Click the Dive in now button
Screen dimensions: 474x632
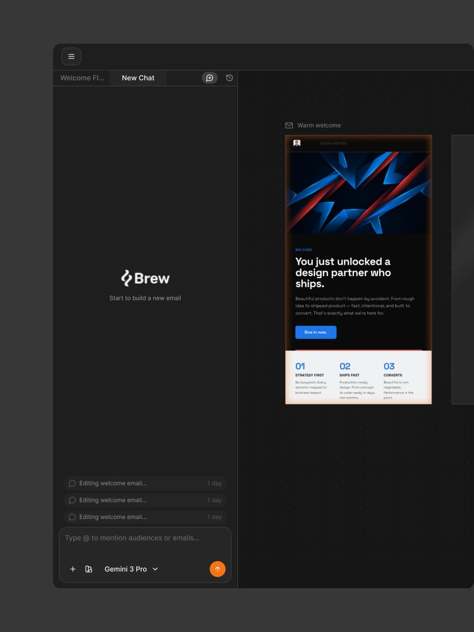pyautogui.click(x=316, y=332)
